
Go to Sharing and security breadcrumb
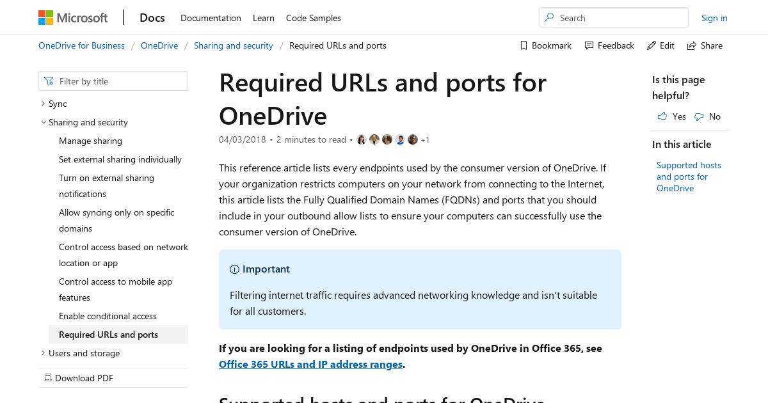[234, 45]
